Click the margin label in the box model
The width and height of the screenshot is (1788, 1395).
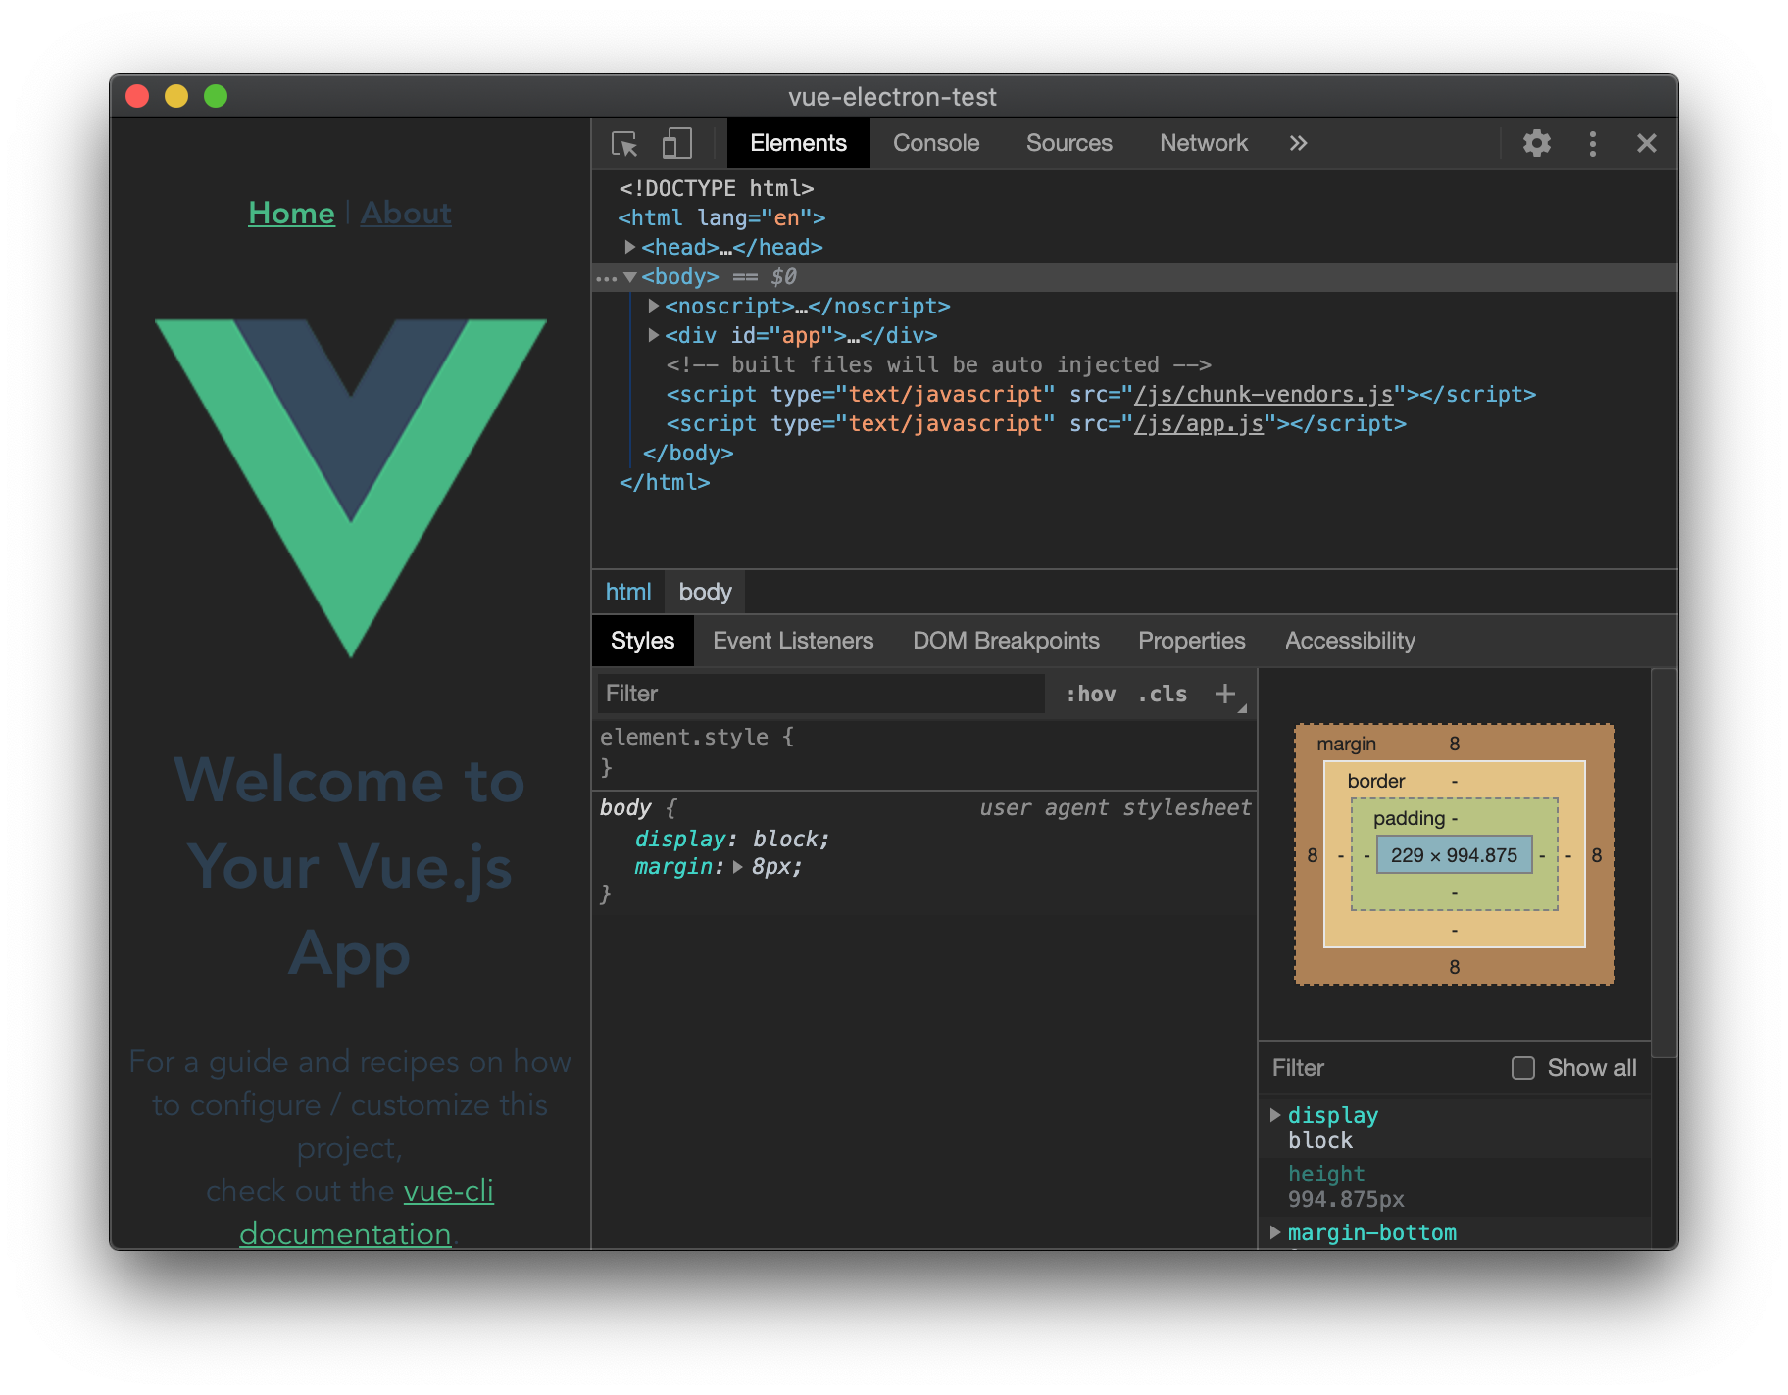coord(1346,744)
